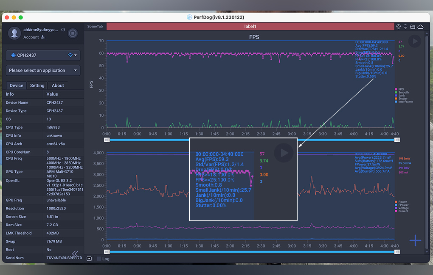Click the label1 scene bar
433x275 pixels.
click(x=250, y=26)
